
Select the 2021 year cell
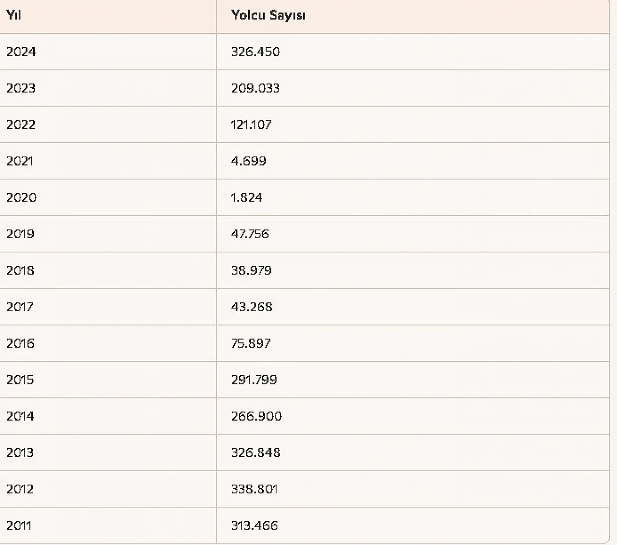[x=20, y=161]
